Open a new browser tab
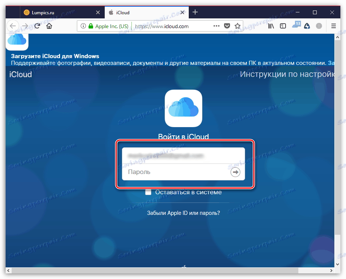346x279 pixels. point(195,12)
